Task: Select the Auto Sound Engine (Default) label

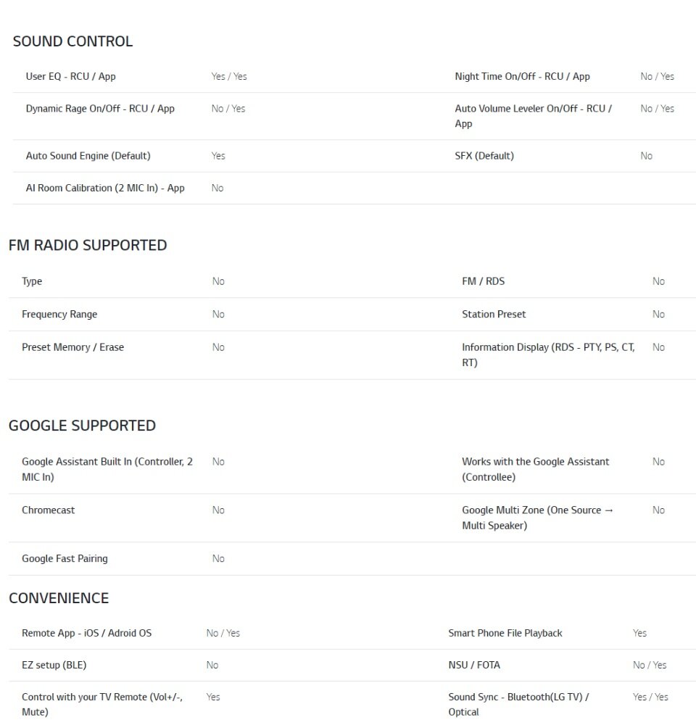Action: point(88,156)
